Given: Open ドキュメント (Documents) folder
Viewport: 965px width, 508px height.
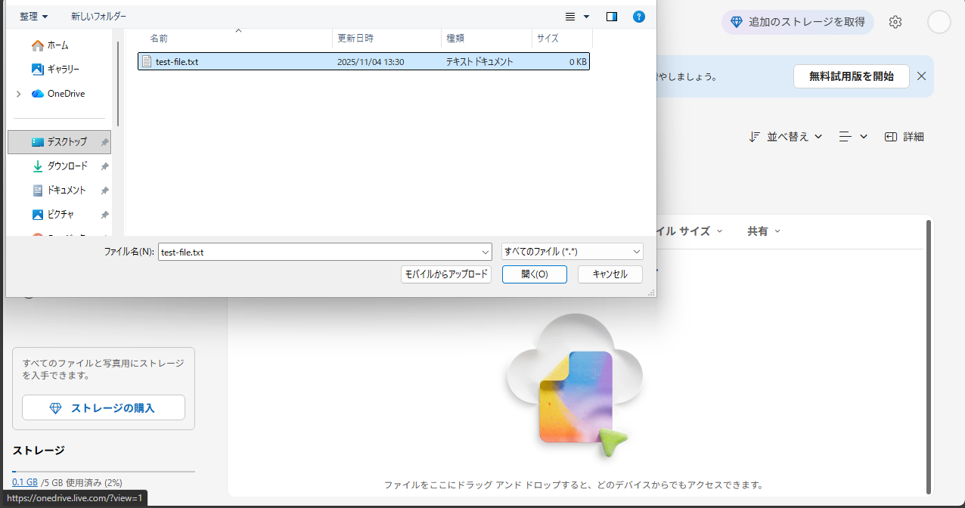Looking at the screenshot, I should tap(67, 190).
